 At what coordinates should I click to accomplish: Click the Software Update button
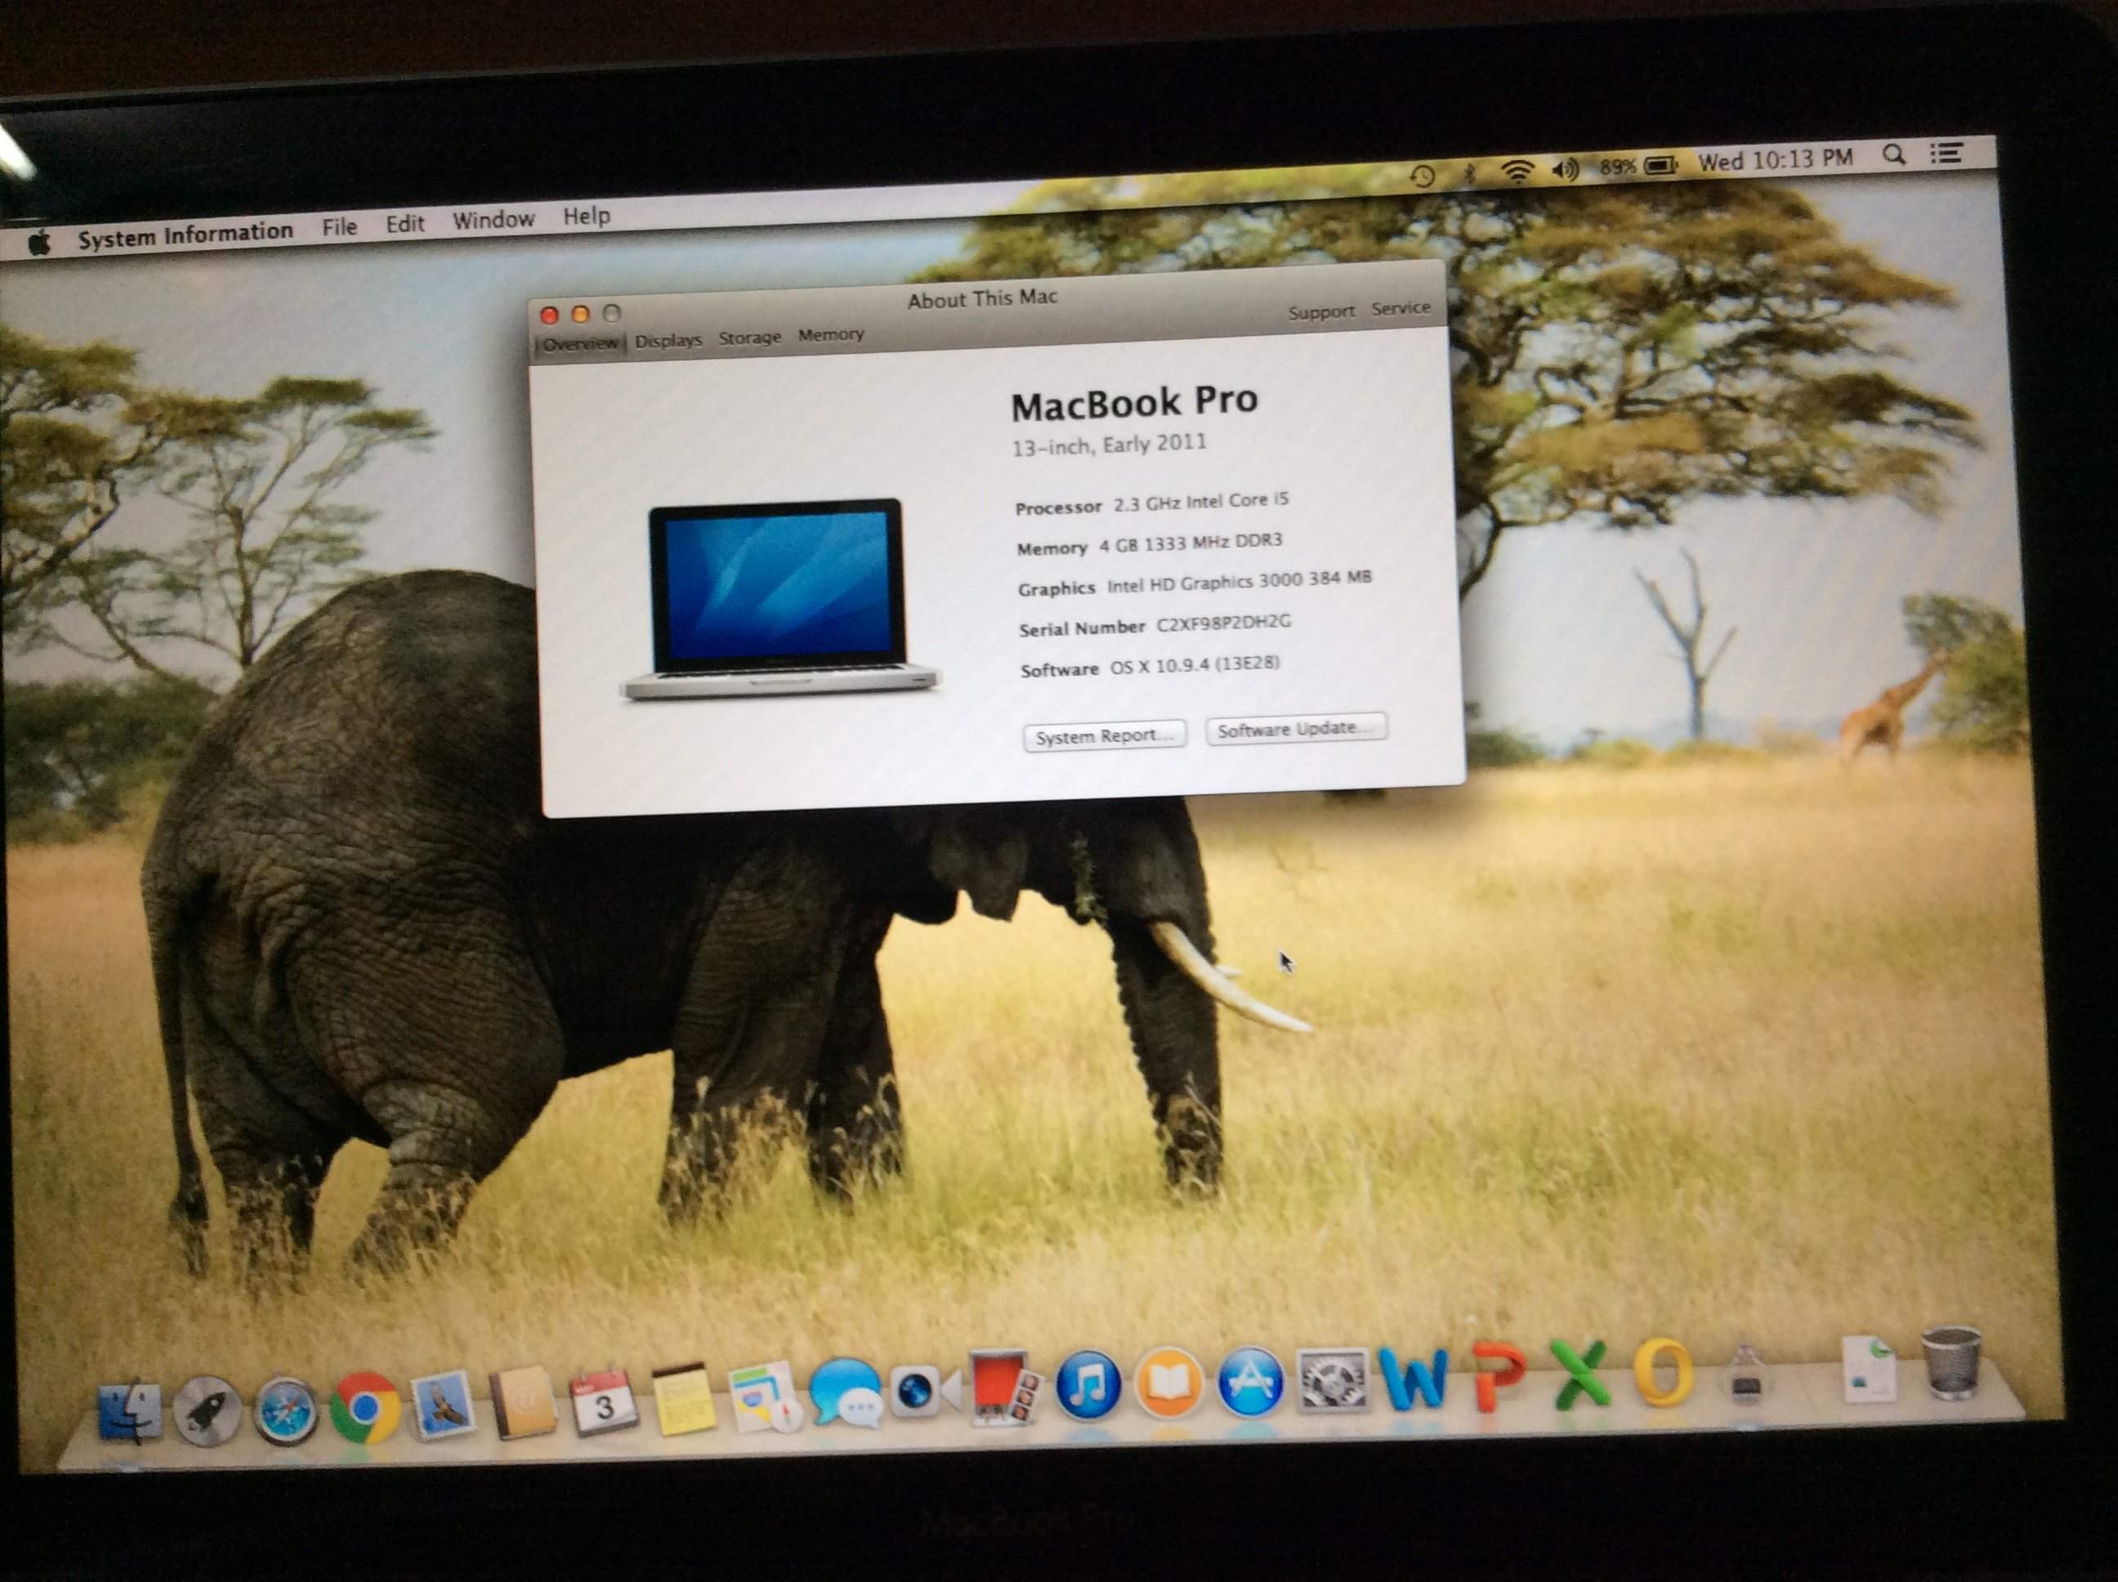tap(1295, 730)
